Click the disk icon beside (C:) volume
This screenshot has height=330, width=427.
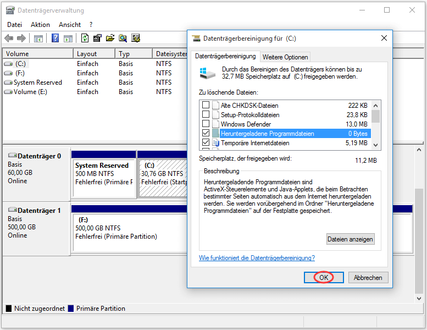[x=8, y=64]
